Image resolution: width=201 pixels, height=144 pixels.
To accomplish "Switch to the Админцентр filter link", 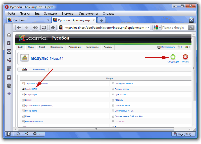I will pos(39,69).
